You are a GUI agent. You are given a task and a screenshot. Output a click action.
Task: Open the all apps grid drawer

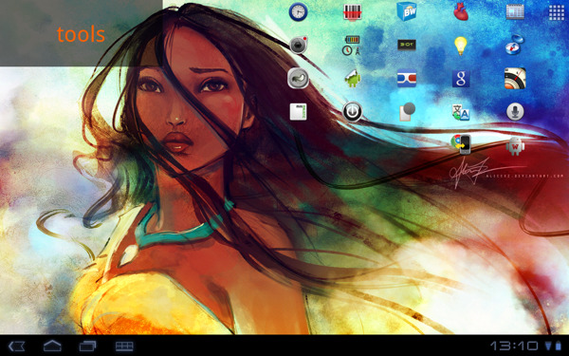556,12
